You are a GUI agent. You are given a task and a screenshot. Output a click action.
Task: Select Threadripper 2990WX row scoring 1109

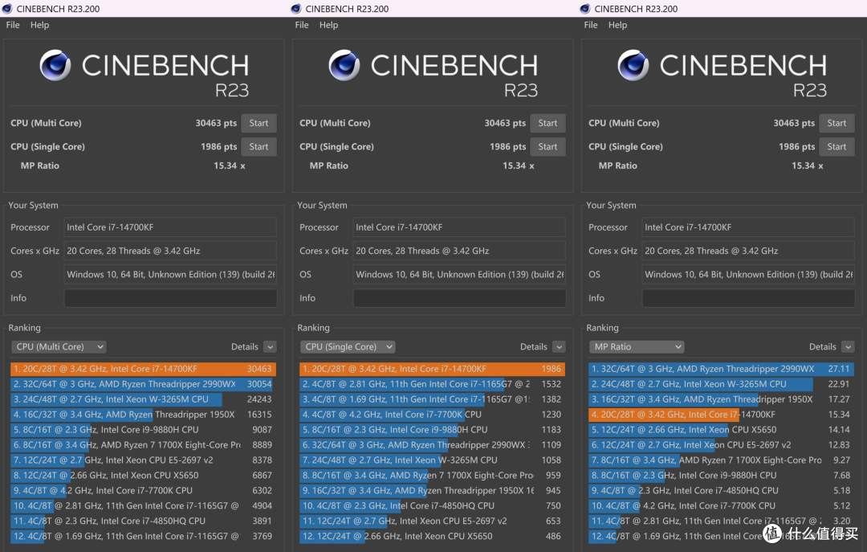coord(433,444)
